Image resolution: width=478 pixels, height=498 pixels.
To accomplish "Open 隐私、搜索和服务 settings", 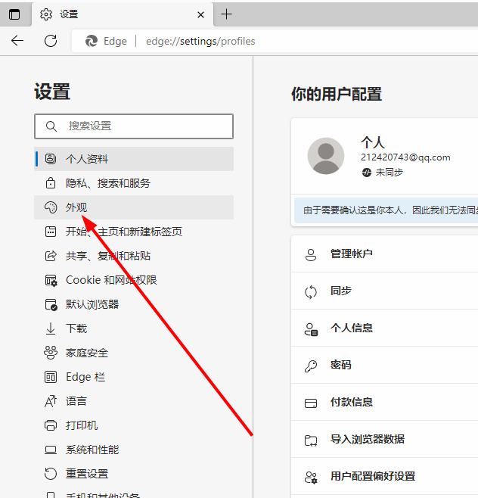I will [107, 183].
